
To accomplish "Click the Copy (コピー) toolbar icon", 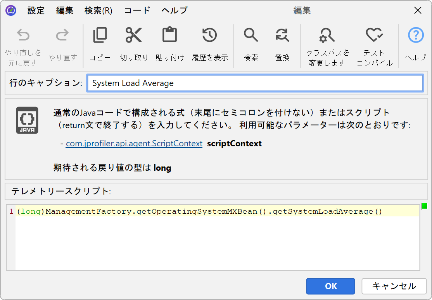I will (100, 36).
